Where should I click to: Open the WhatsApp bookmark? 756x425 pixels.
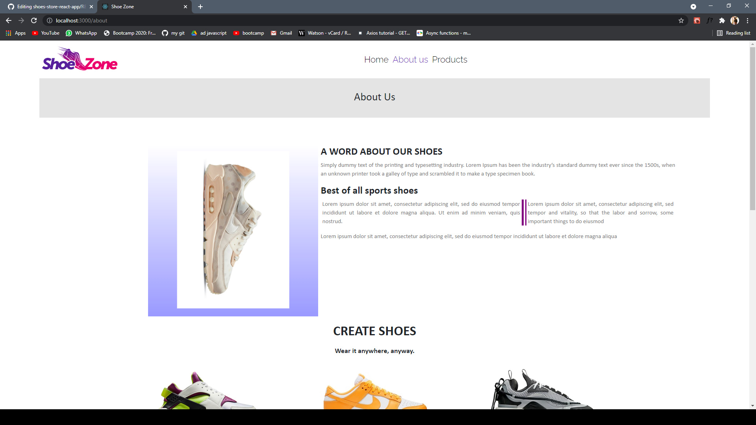coord(82,33)
